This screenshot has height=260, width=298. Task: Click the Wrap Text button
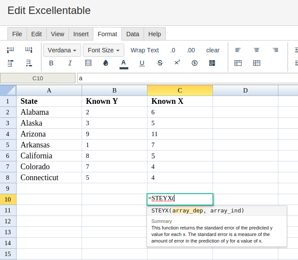point(144,50)
